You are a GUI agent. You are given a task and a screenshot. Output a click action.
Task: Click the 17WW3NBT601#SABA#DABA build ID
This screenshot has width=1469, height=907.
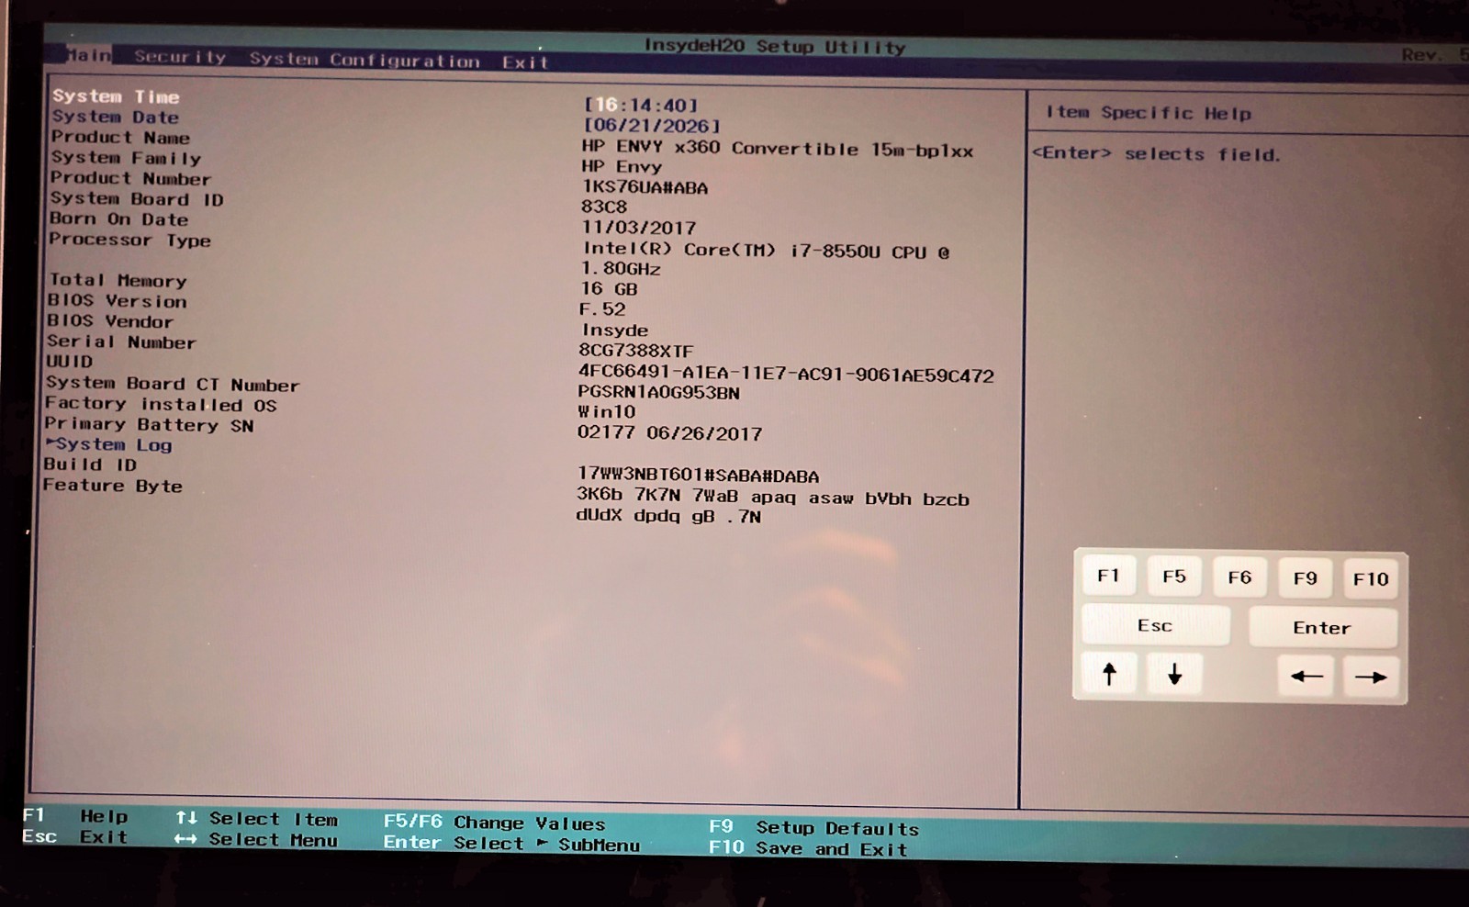pos(698,476)
